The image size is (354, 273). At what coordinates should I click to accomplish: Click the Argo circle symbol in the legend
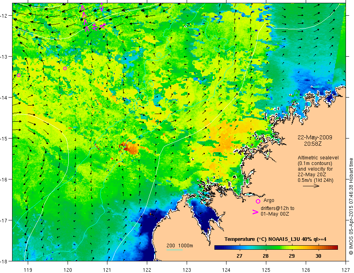(258, 201)
